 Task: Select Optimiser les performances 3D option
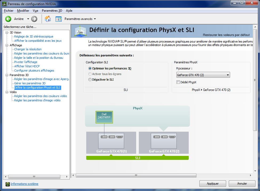(x=90, y=68)
